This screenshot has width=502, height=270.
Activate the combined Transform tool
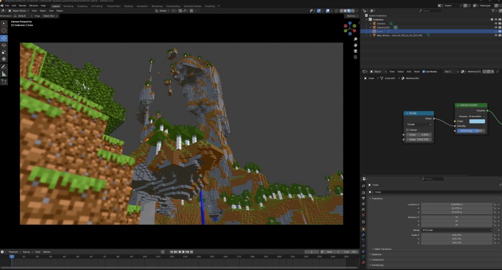pyautogui.click(x=4, y=59)
